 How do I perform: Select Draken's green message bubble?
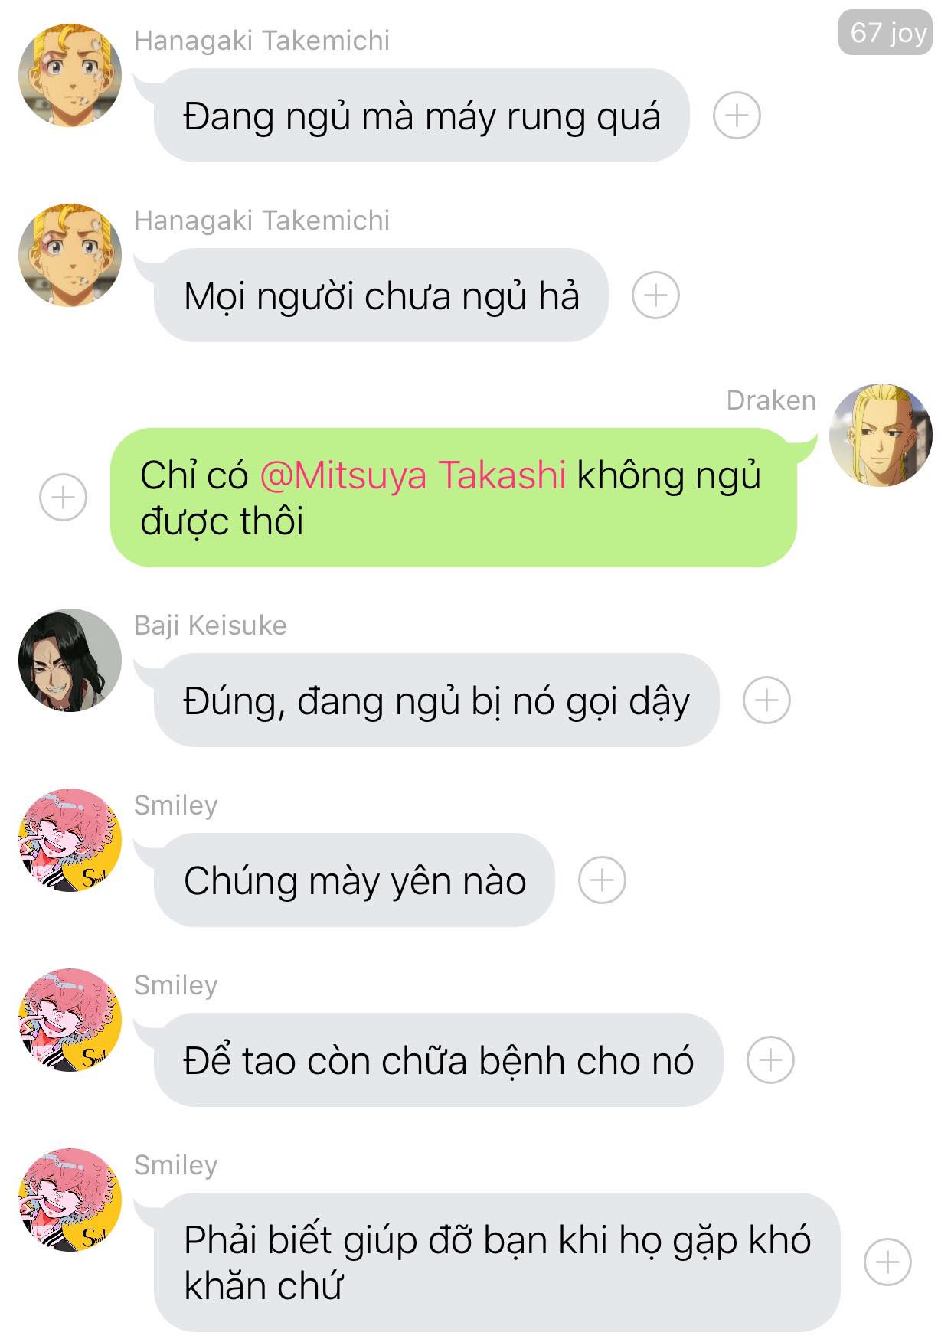point(454,498)
